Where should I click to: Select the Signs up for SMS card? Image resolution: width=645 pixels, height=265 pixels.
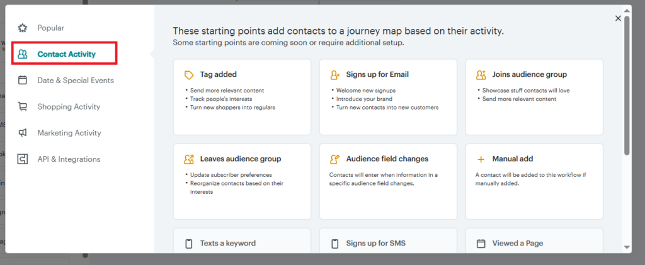click(x=388, y=242)
